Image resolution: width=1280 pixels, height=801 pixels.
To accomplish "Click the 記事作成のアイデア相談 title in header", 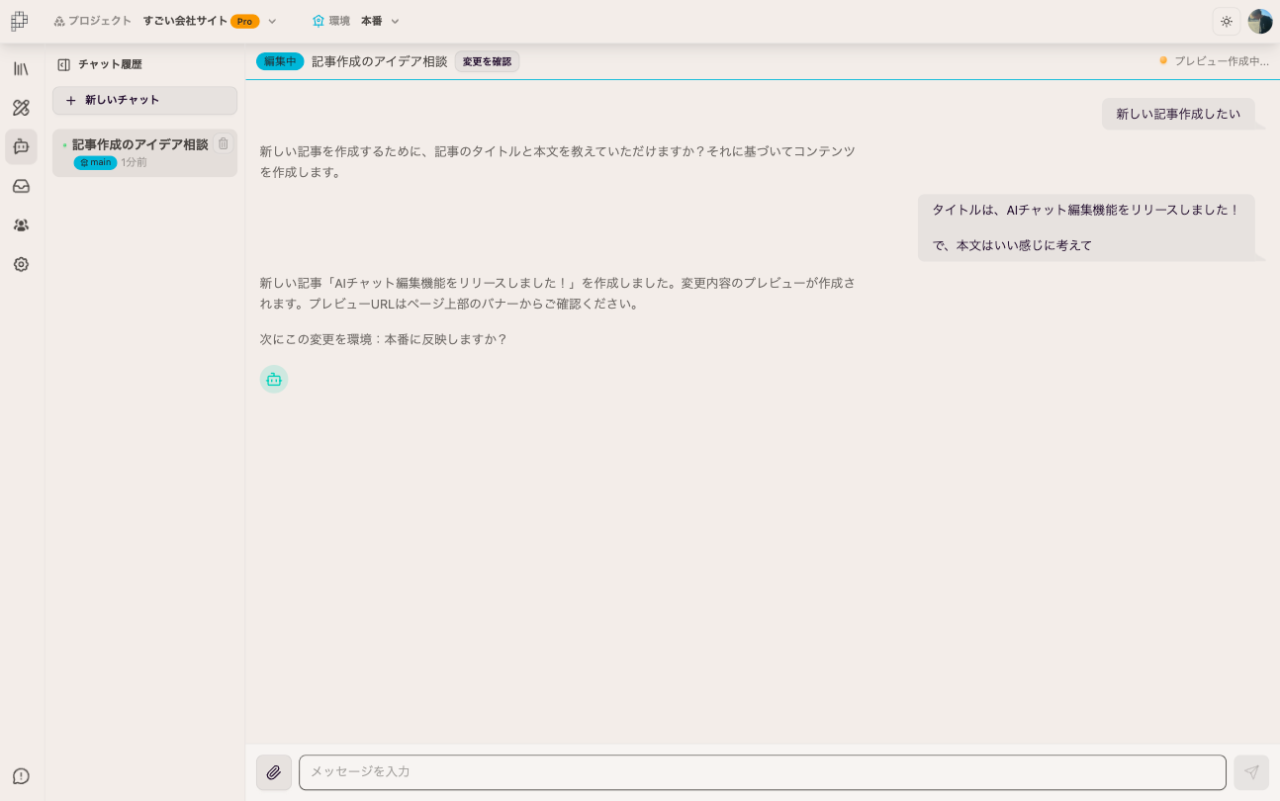I will pyautogui.click(x=380, y=61).
